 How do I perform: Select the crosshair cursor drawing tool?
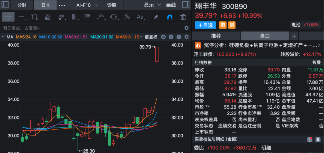(x=8, y=17)
